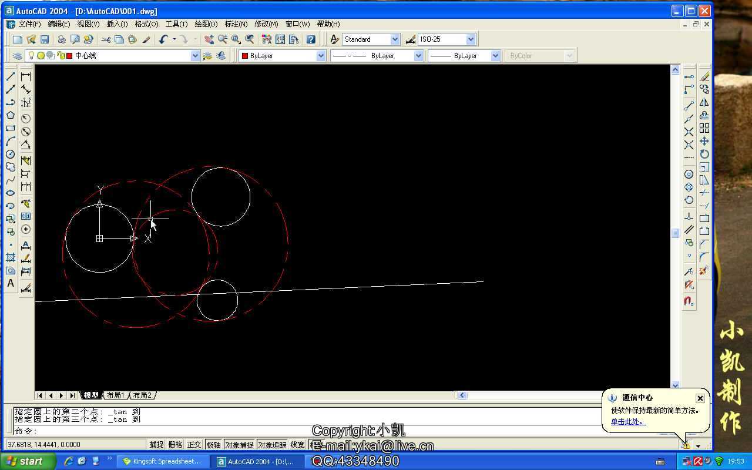Close the 通信中心 notification balloon
The height and width of the screenshot is (470, 752).
[700, 398]
